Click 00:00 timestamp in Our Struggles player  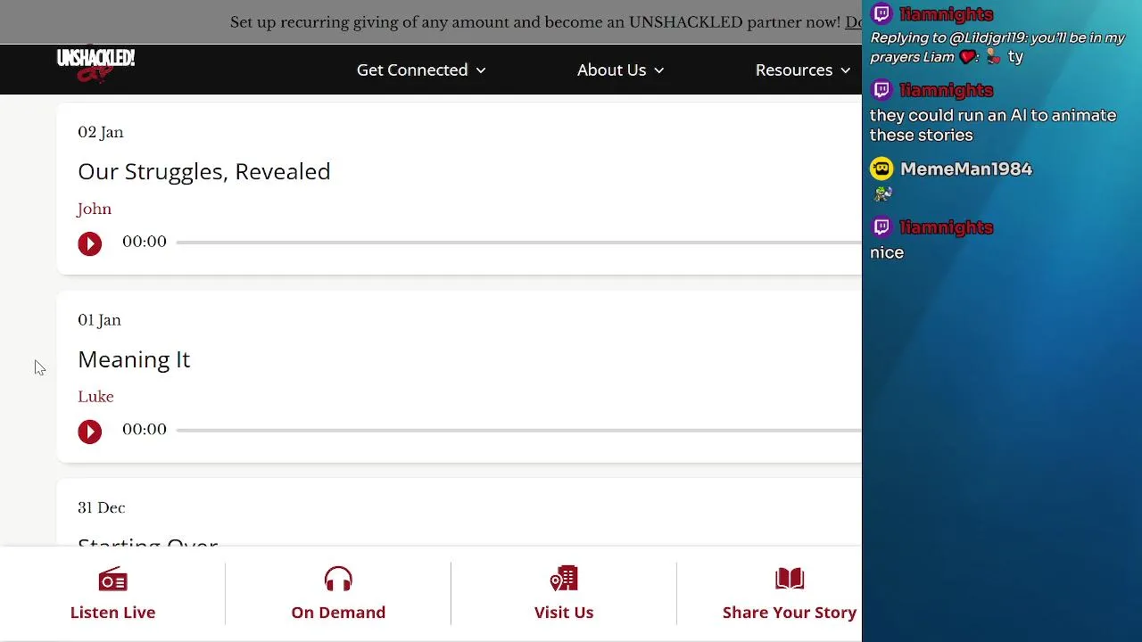145,242
